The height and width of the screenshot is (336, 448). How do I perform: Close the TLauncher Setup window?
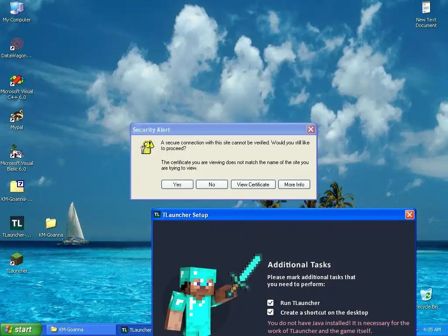pos(409,214)
